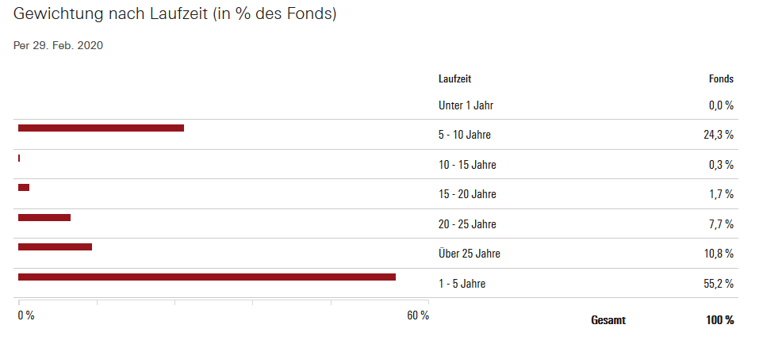This screenshot has height=340, width=759.
Task: Click the red bar for 20 - 25 Jahre
Action: pyautogui.click(x=44, y=218)
